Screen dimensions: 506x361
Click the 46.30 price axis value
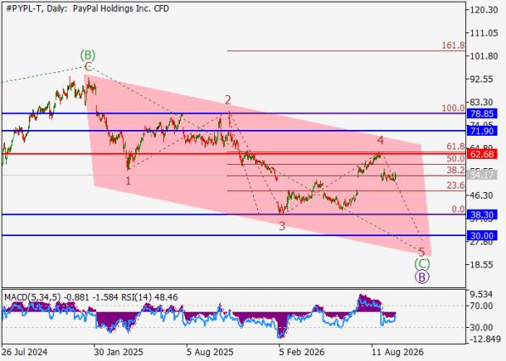click(481, 195)
